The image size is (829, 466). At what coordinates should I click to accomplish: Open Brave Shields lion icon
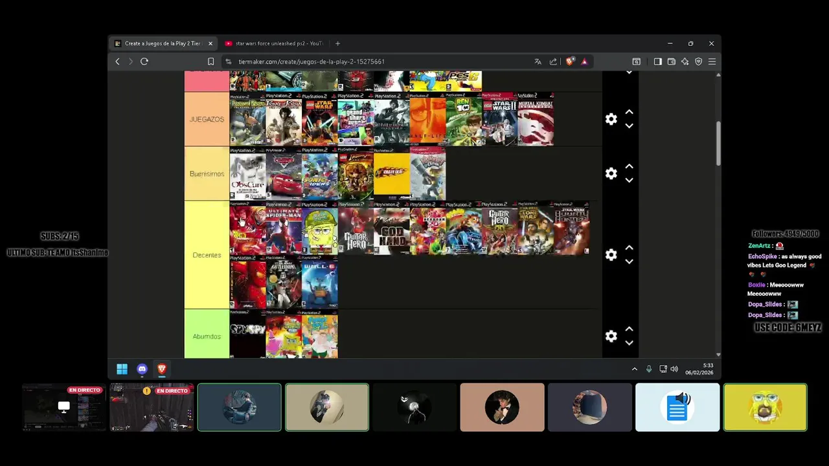click(x=569, y=61)
